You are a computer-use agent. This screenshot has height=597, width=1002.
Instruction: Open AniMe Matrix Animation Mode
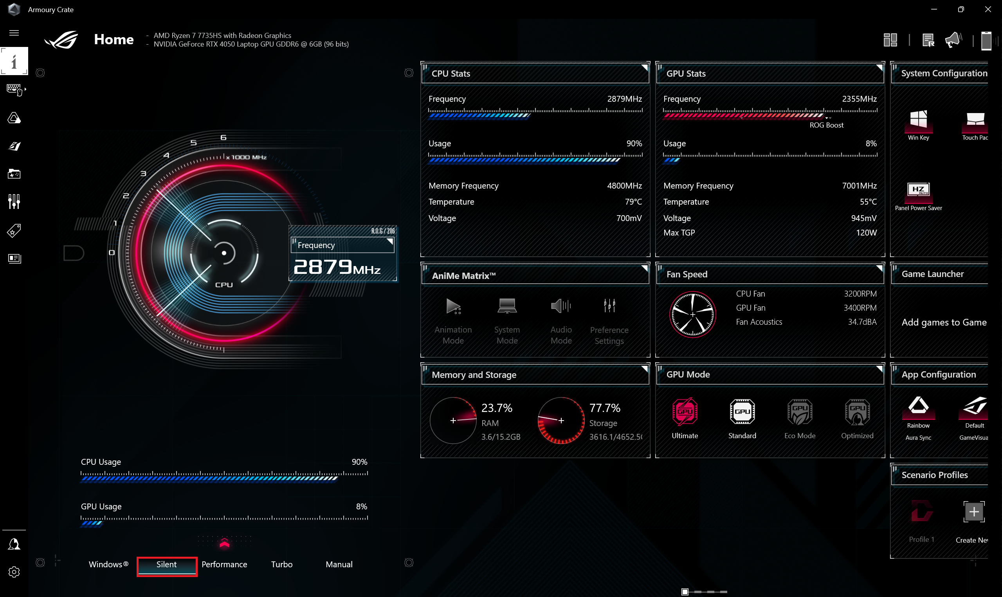pos(453,321)
